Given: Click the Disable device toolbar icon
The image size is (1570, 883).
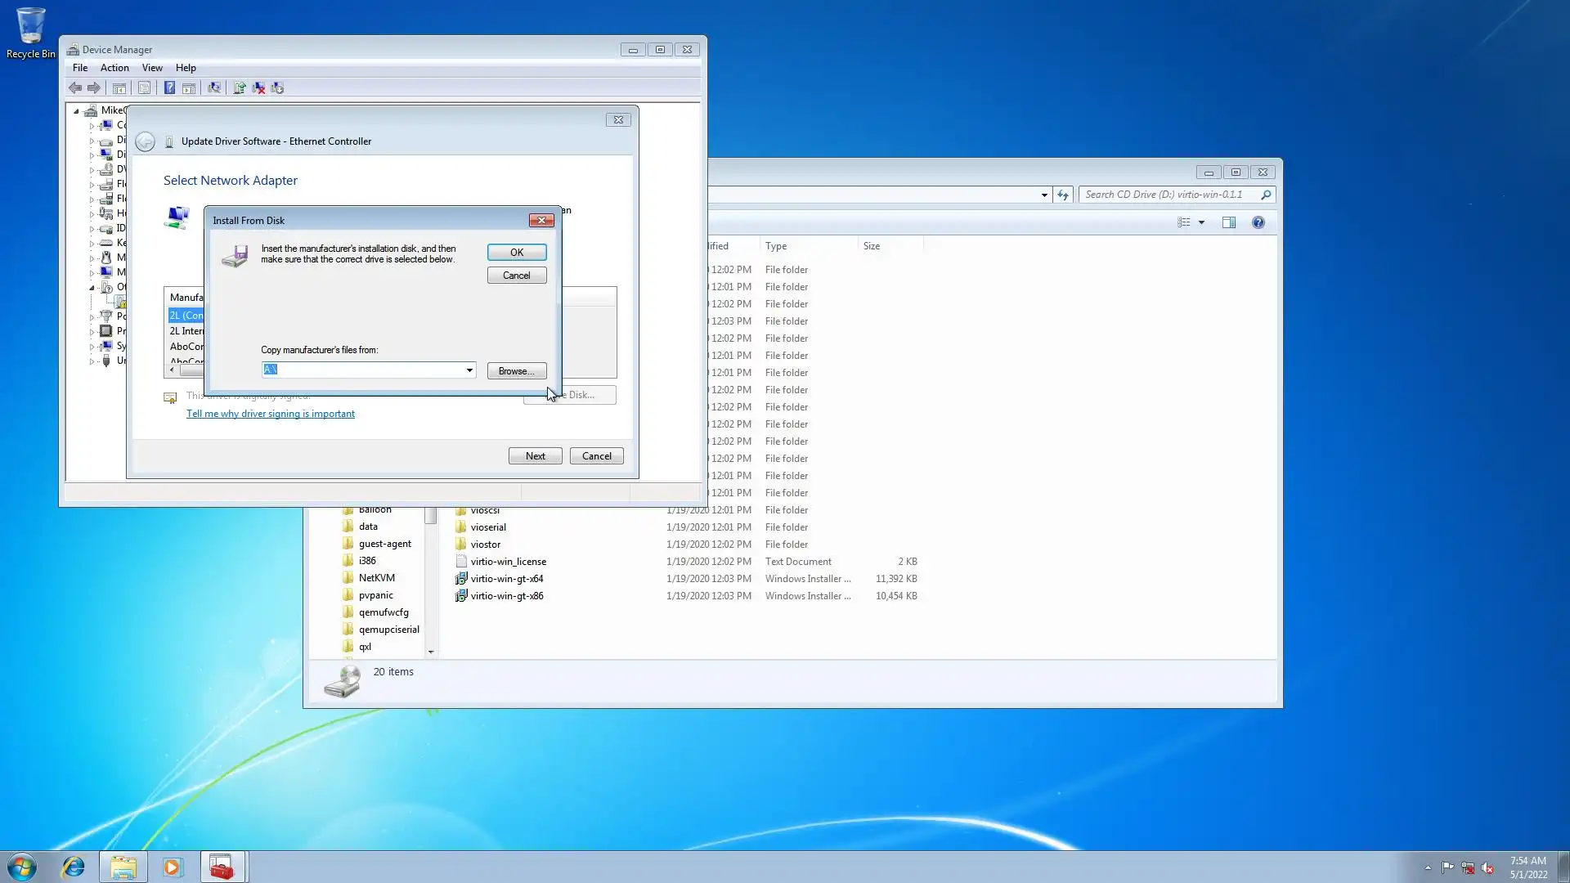Looking at the screenshot, I should [278, 87].
